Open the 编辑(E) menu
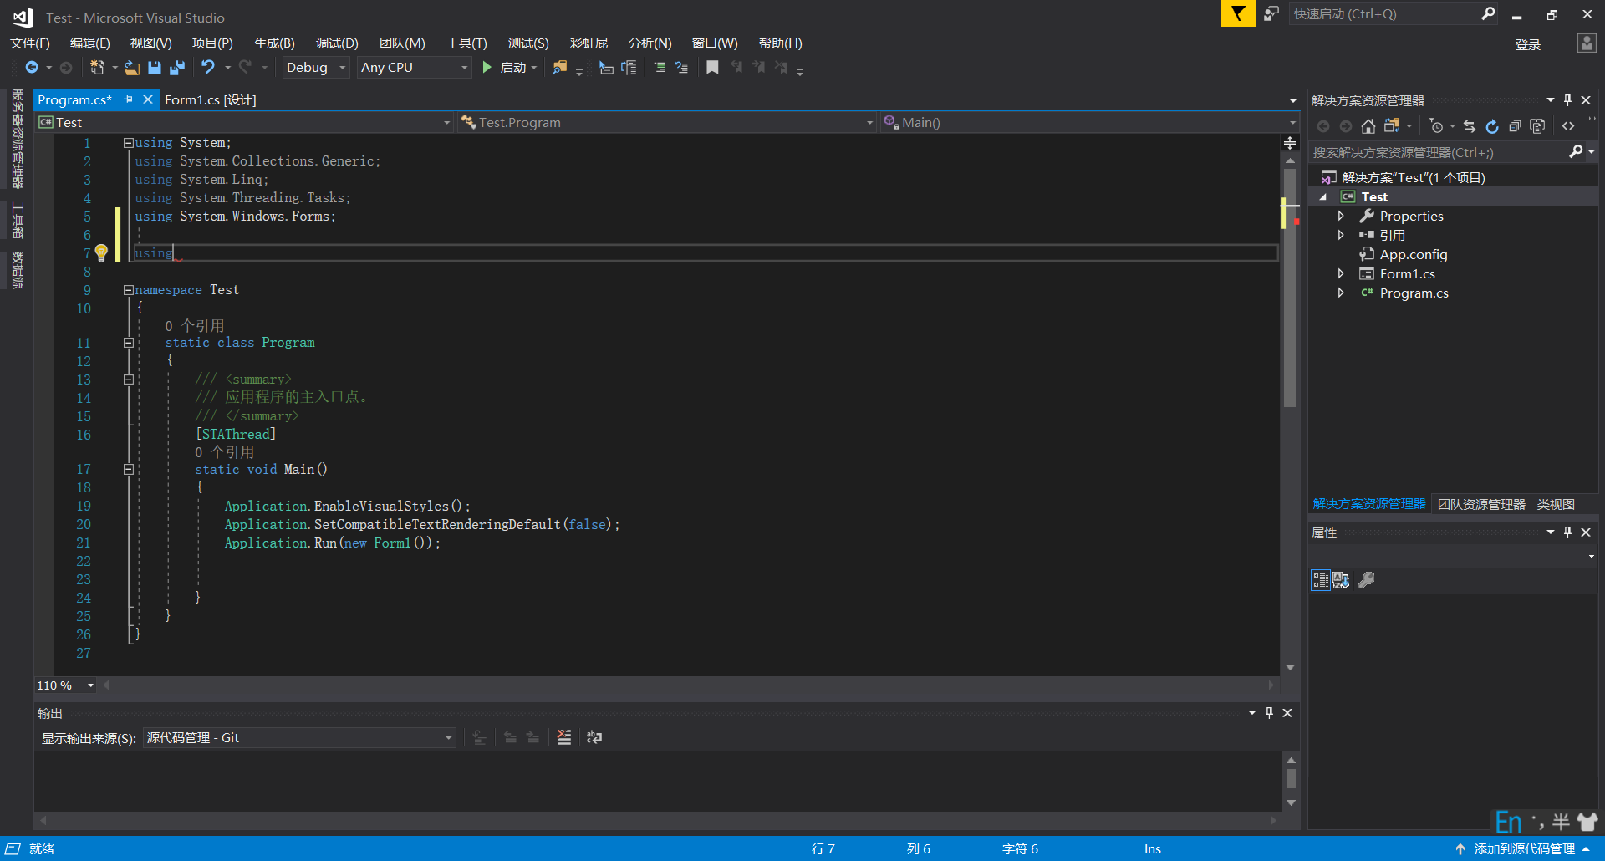The width and height of the screenshot is (1605, 861). tap(90, 43)
